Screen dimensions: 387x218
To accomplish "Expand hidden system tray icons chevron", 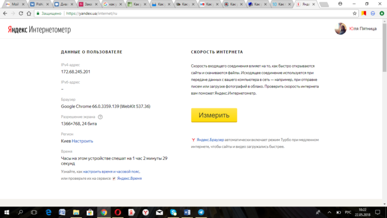I will coord(330,212).
